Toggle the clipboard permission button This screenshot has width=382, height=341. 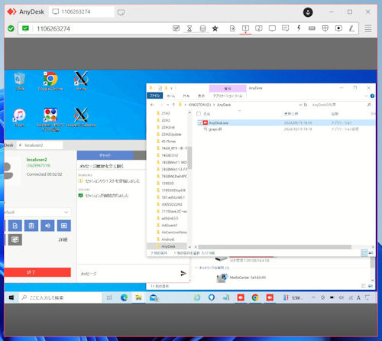point(31,226)
